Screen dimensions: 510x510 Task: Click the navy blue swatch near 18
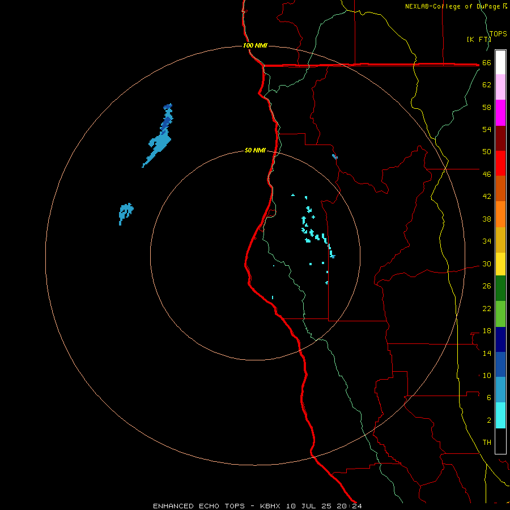500,339
